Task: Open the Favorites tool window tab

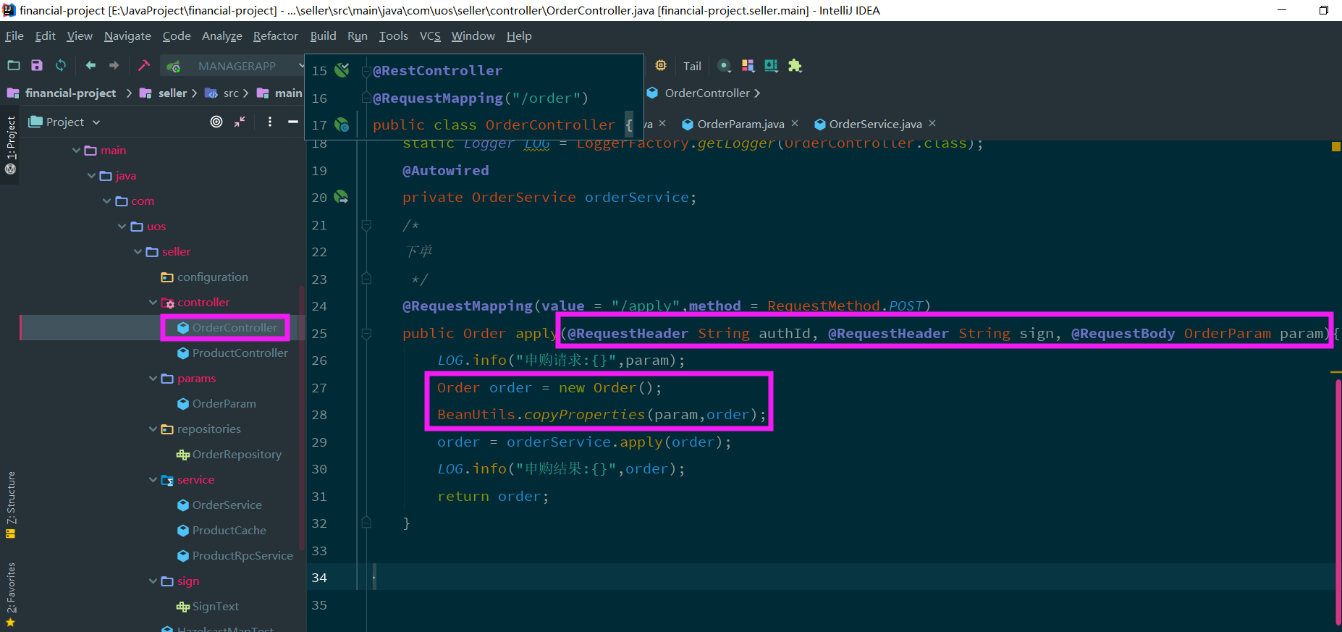Action: click(x=10, y=594)
